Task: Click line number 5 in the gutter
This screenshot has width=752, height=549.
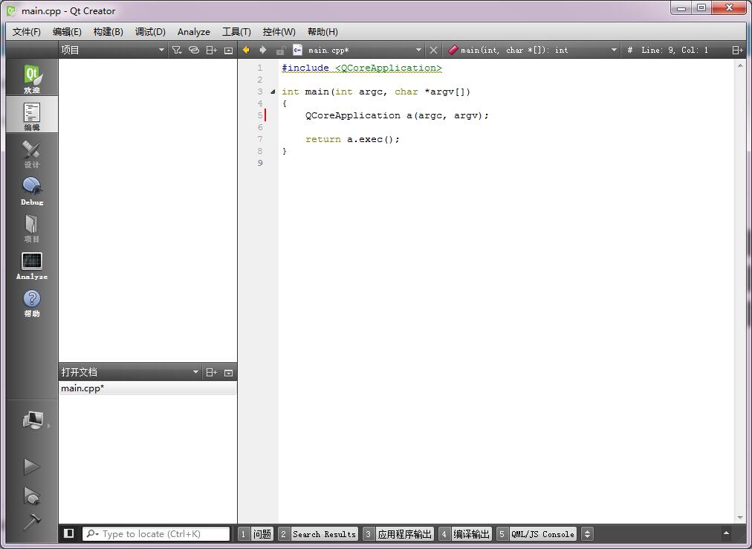Action: pos(260,115)
